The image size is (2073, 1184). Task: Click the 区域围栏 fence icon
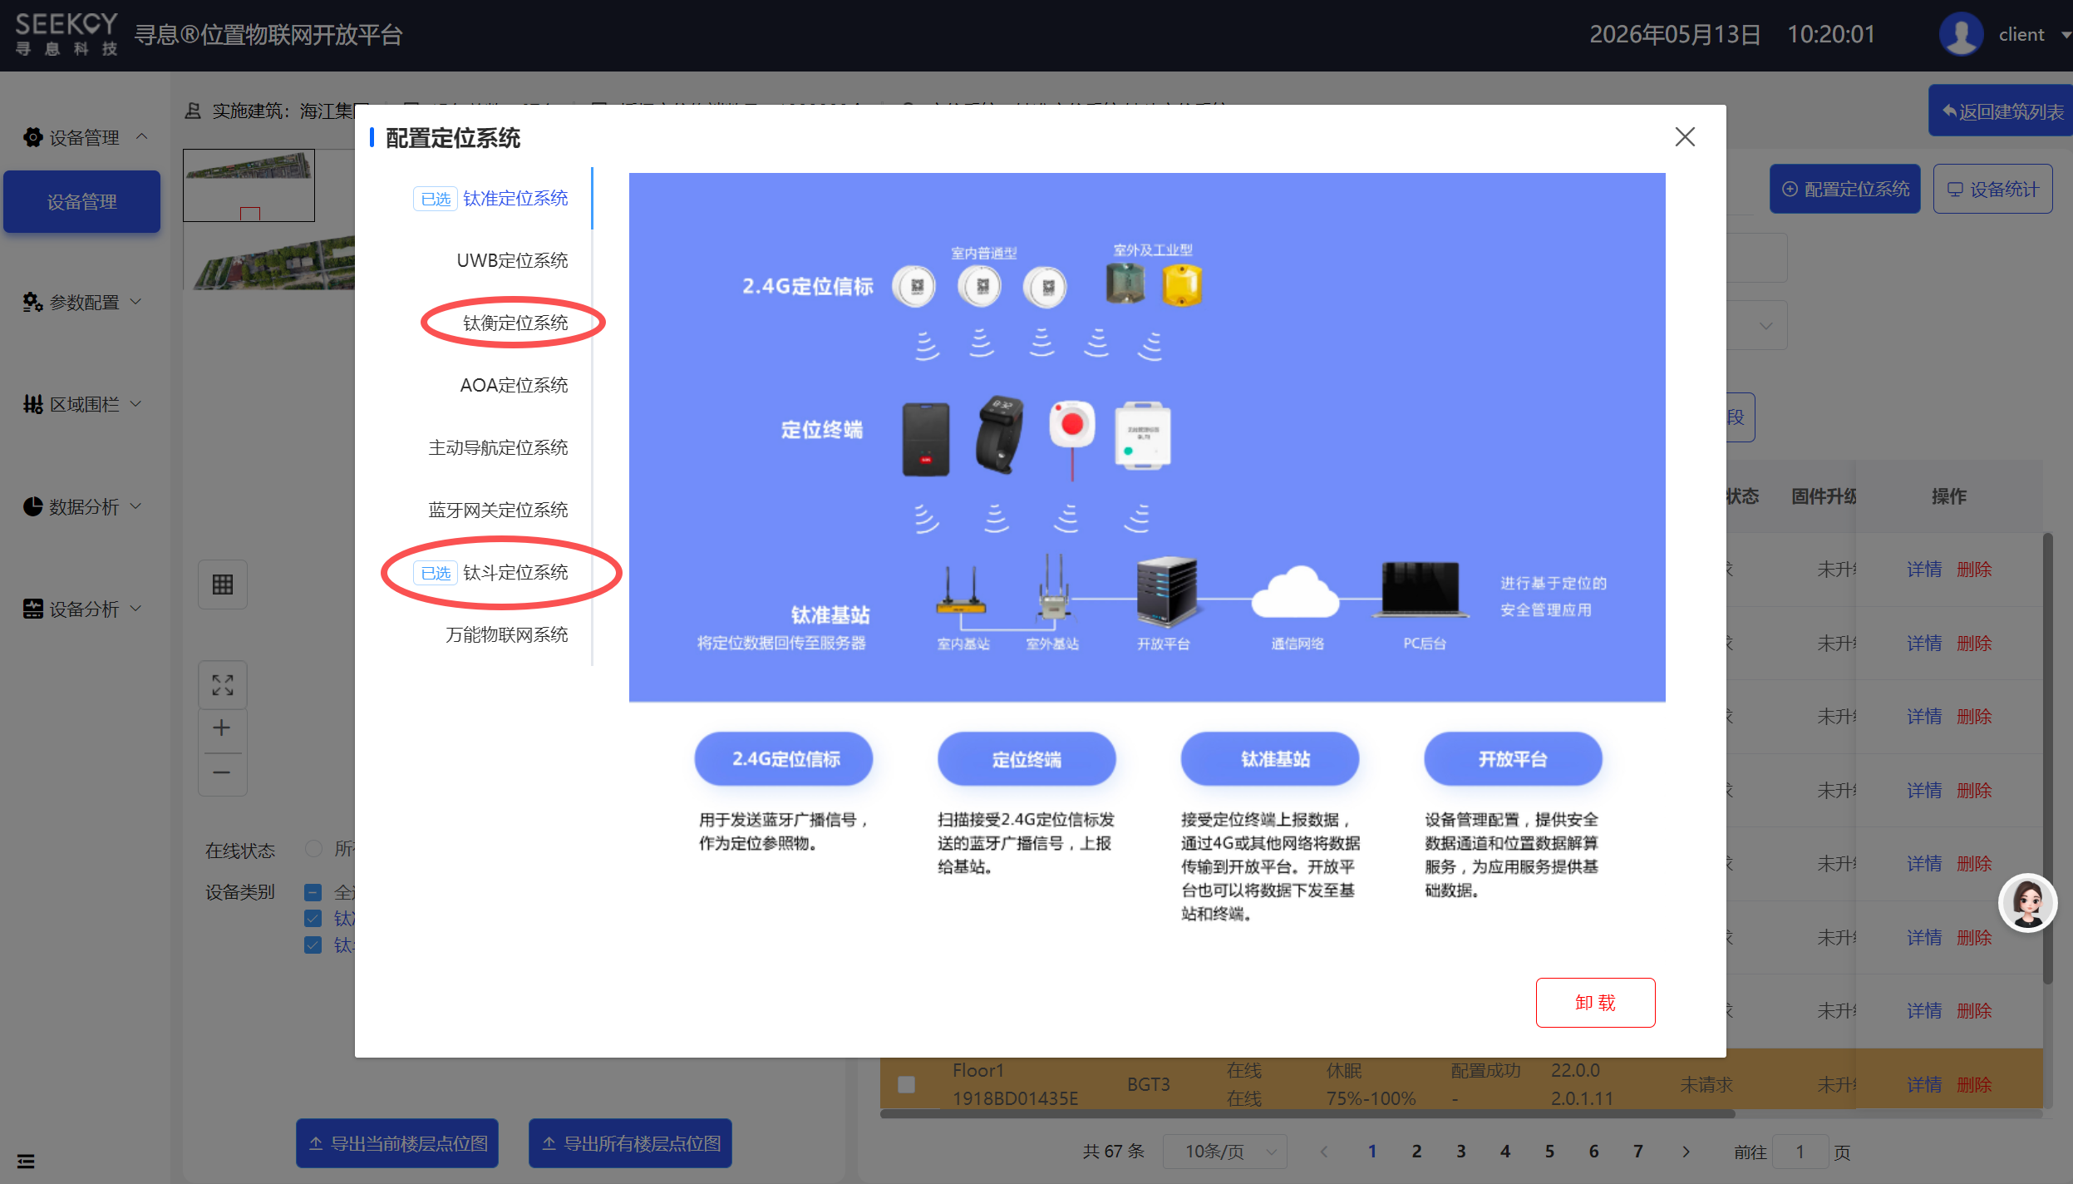[x=32, y=405]
